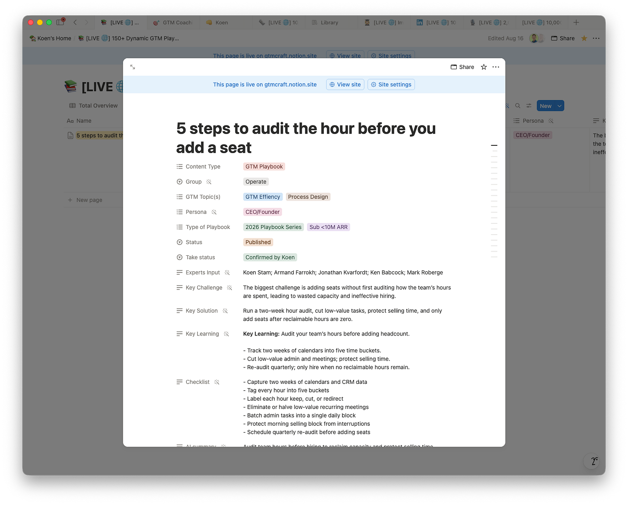This screenshot has height=505, width=628.
Task: Select the Total Overview database view tab
Action: click(93, 106)
